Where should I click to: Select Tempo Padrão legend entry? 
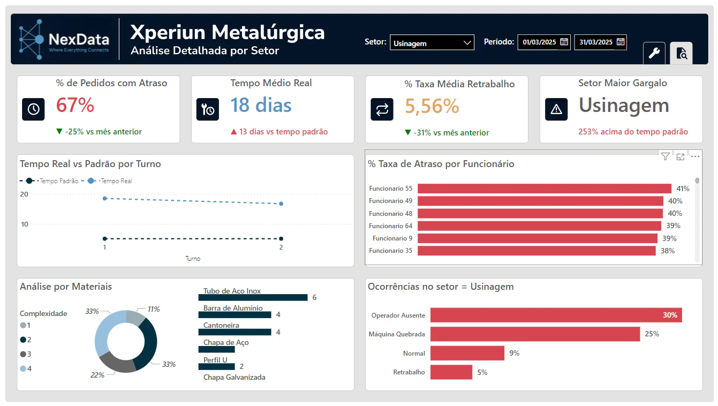click(49, 181)
